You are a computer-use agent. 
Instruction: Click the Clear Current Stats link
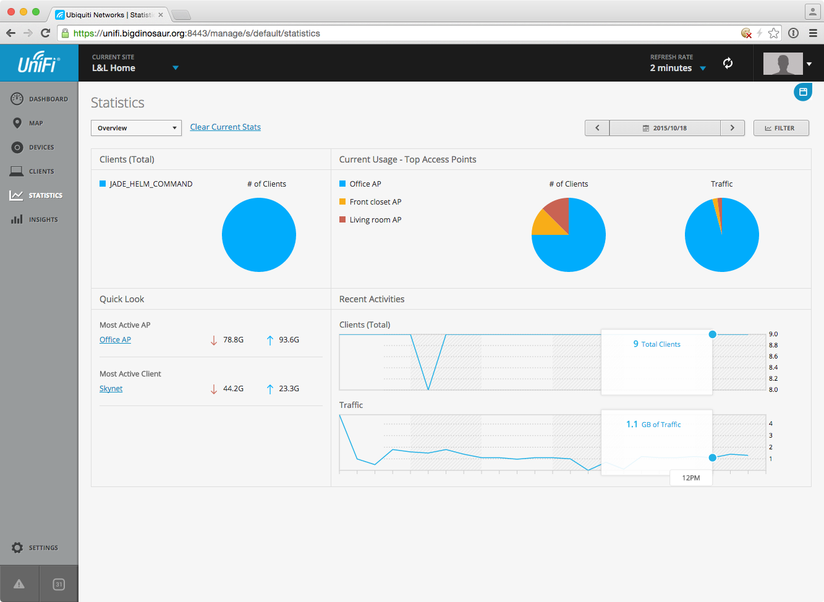225,127
